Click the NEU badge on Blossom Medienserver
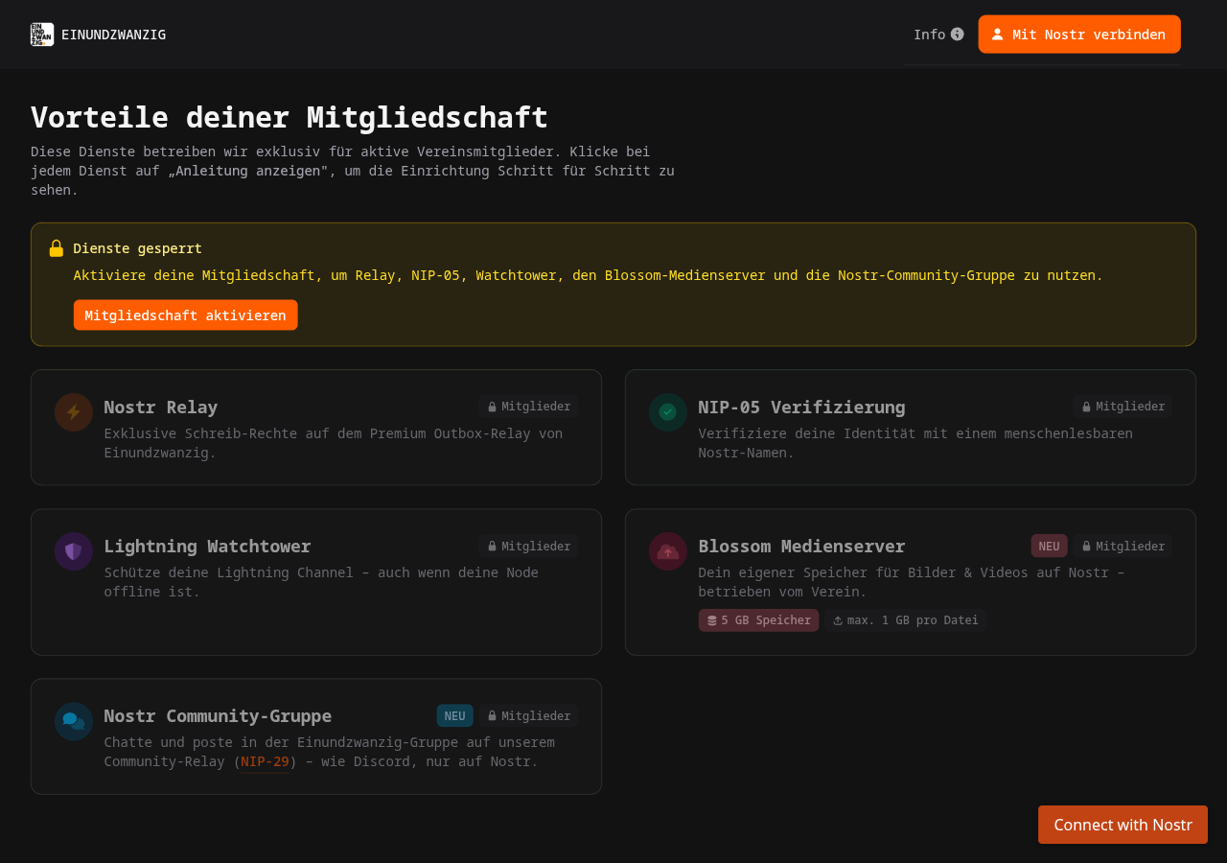The image size is (1227, 863). [1050, 546]
